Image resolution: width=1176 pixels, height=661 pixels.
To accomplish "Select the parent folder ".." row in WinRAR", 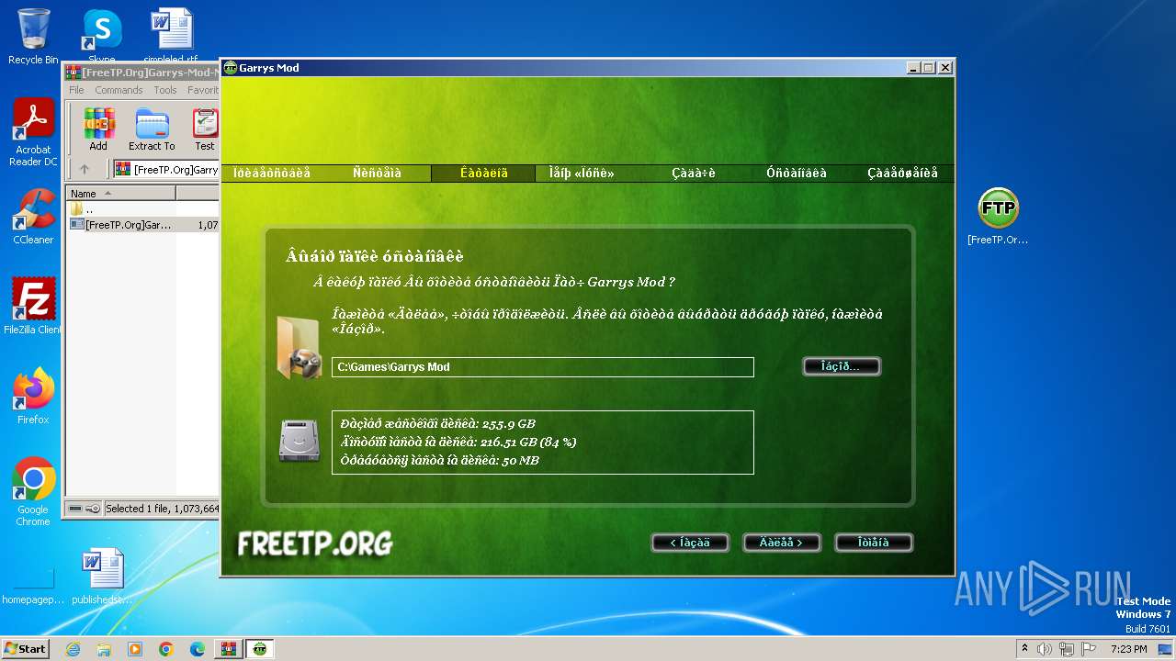I will [x=142, y=209].
